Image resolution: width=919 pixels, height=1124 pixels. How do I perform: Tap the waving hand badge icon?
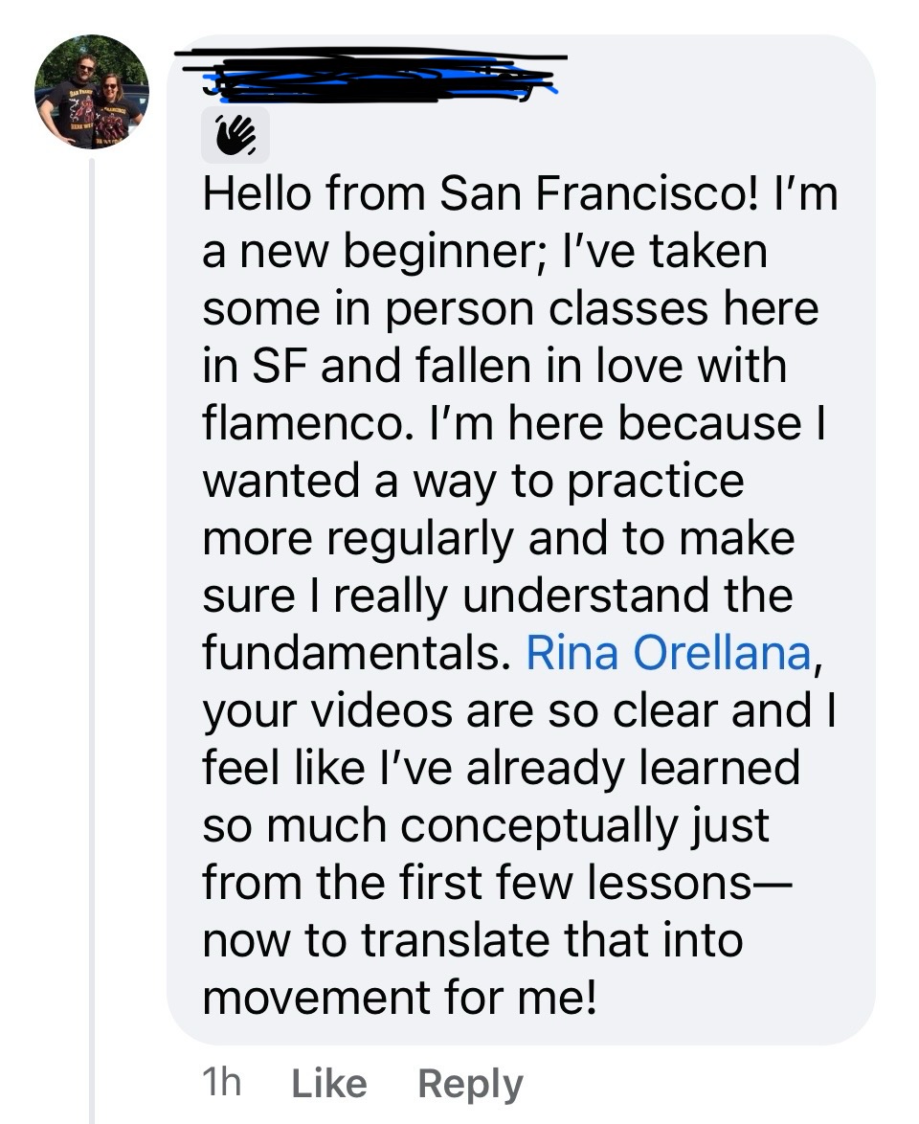point(235,136)
